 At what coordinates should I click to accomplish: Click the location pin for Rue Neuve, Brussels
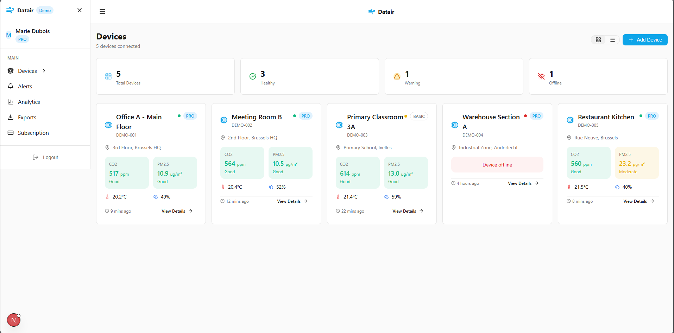[x=569, y=138]
